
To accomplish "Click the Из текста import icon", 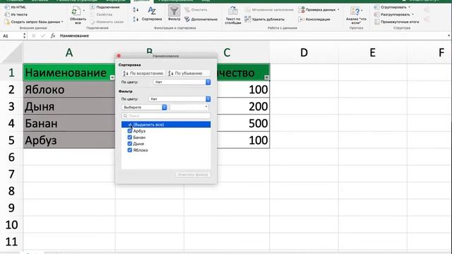I will tap(7, 14).
